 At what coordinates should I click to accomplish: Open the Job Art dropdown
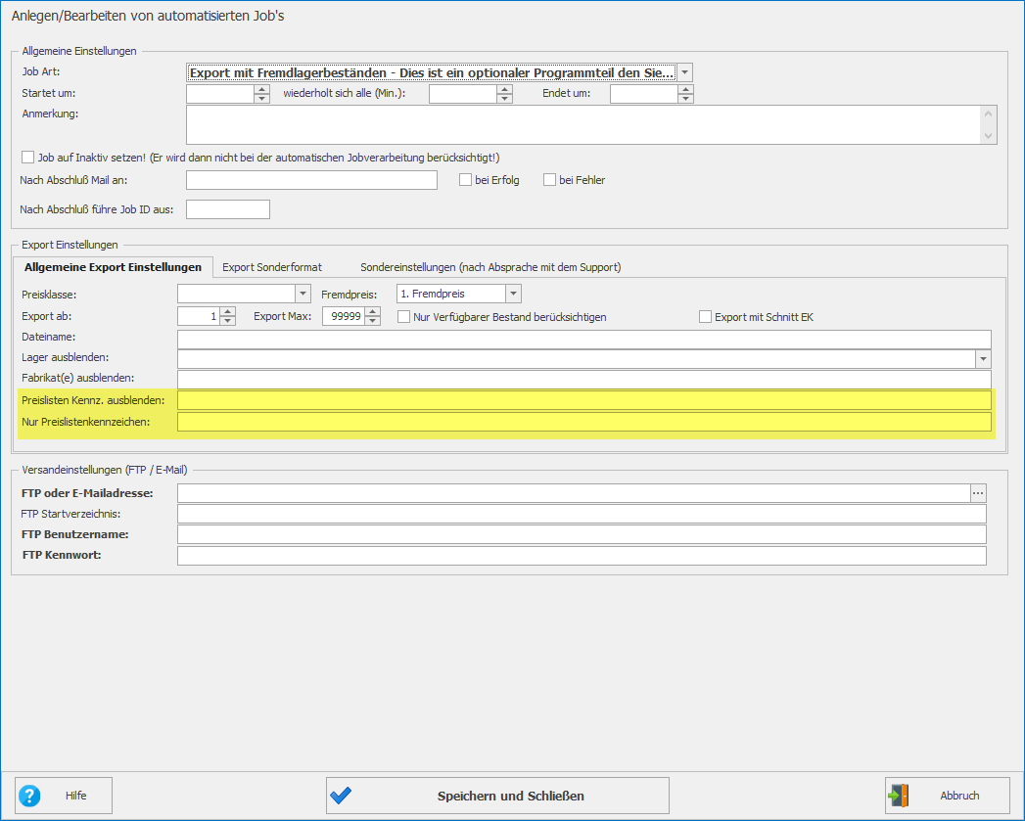point(685,72)
